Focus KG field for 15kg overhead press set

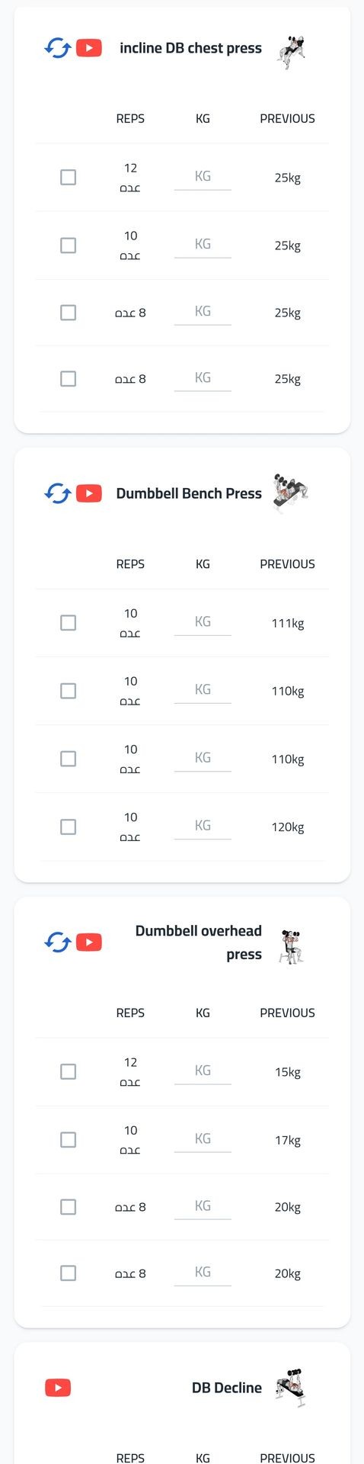(203, 1071)
